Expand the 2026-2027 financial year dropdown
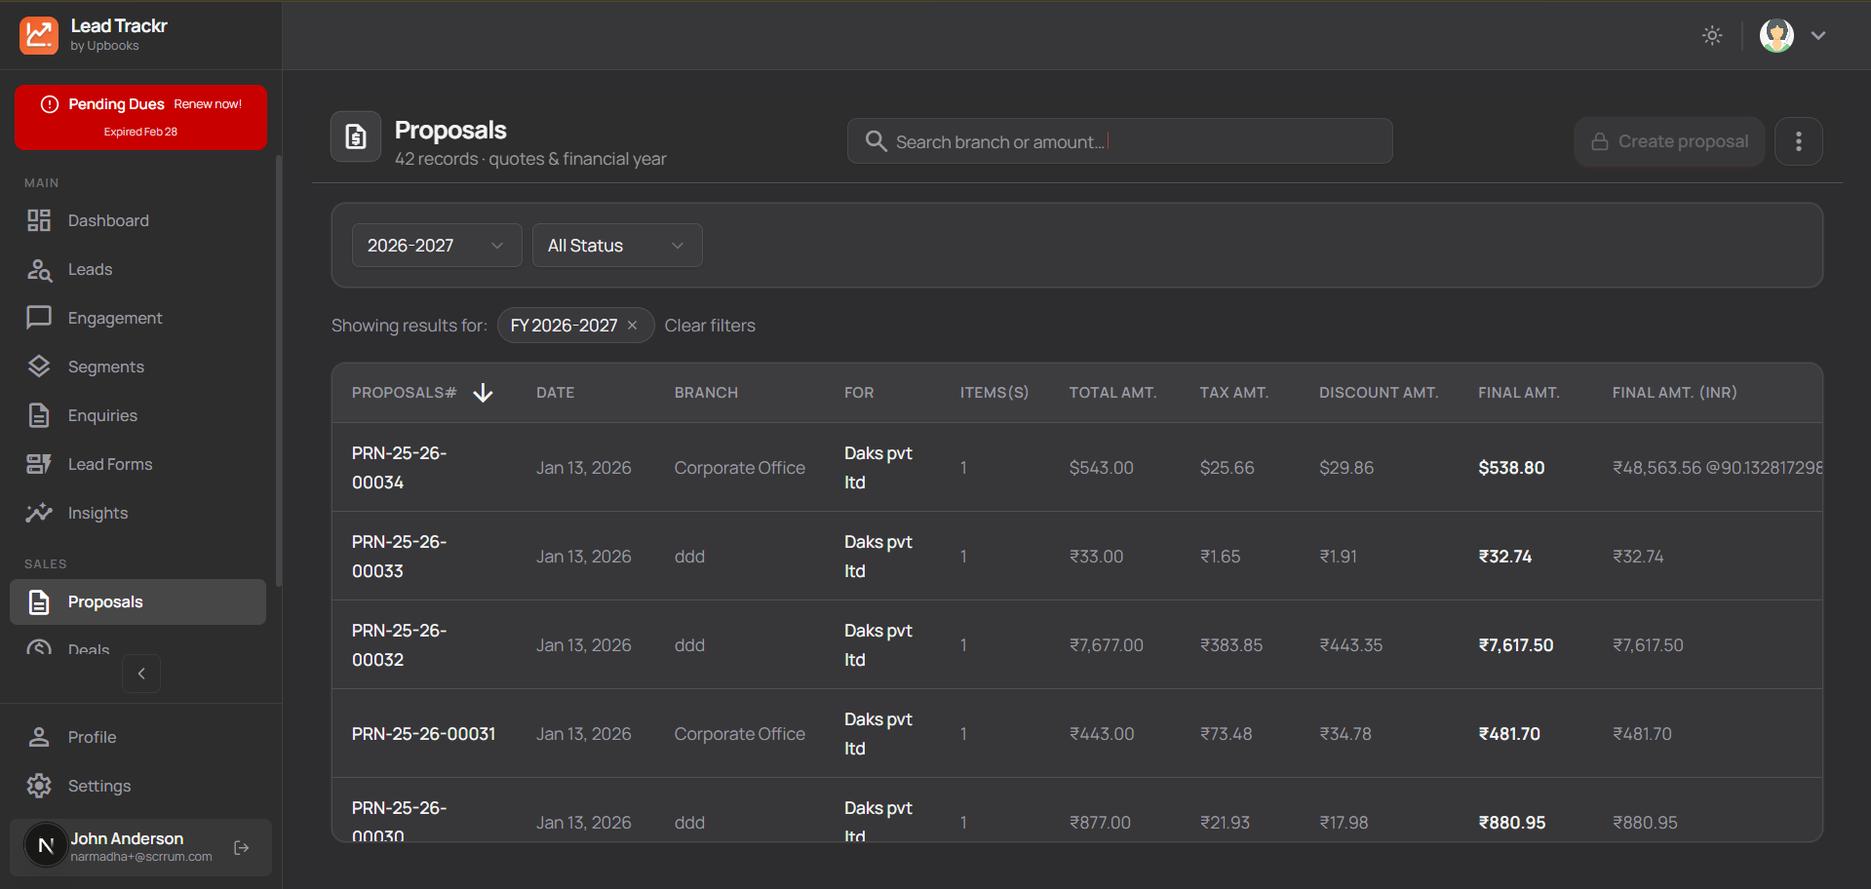The width and height of the screenshot is (1871, 889). pyautogui.click(x=436, y=246)
